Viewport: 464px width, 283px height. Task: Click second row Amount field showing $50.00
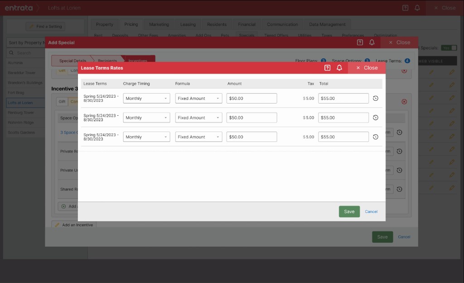251,118
